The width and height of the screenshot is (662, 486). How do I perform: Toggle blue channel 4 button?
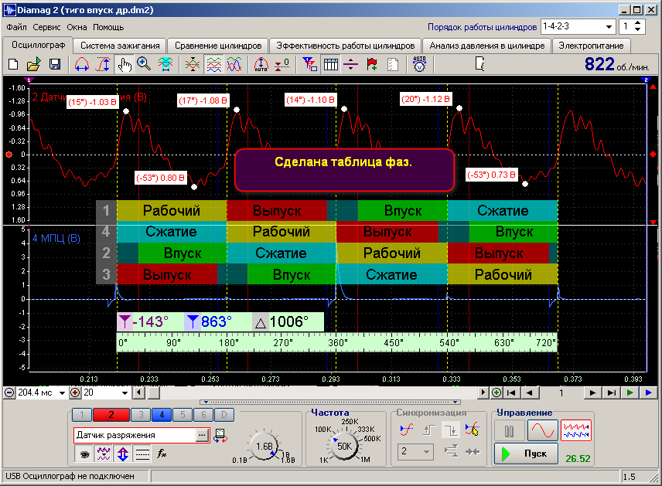click(162, 415)
